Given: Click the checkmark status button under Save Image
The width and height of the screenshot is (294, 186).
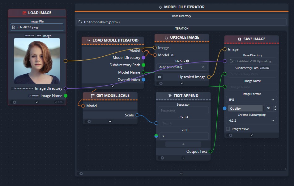Looking at the screenshot, I should [x=251, y=135].
